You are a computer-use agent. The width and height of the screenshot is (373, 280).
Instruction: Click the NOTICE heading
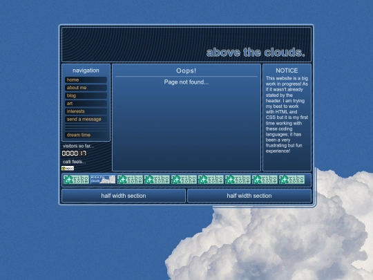287,71
